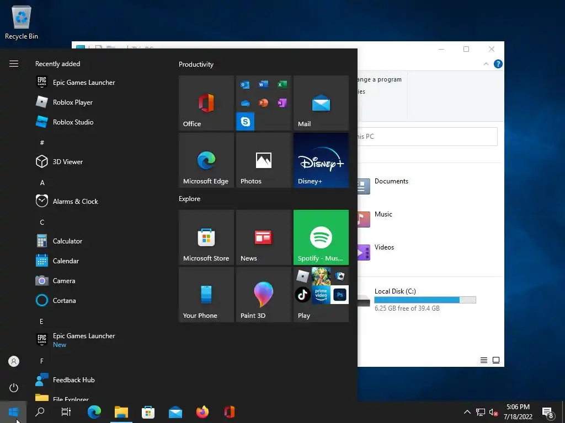
Task: Open the News tile
Action: pyautogui.click(x=263, y=237)
